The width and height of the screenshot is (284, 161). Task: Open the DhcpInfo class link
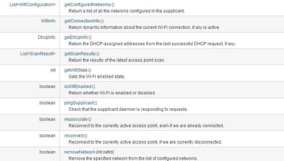[47, 37]
